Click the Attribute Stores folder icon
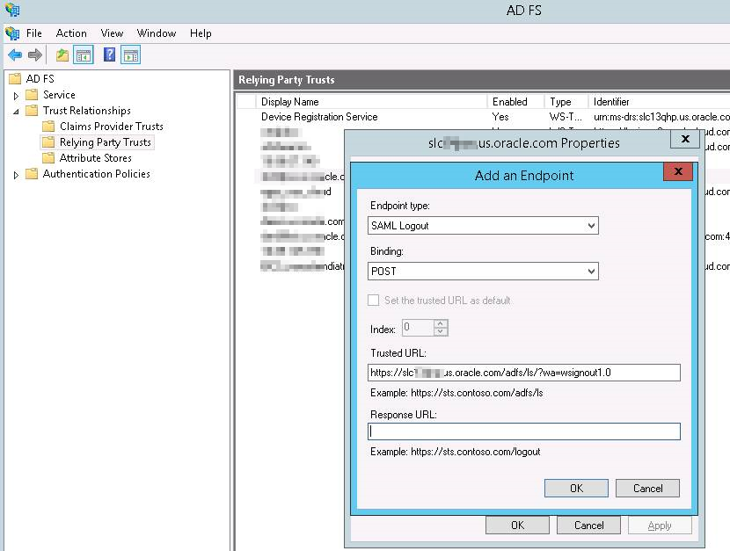Screen dimensions: 730x551 [48, 158]
